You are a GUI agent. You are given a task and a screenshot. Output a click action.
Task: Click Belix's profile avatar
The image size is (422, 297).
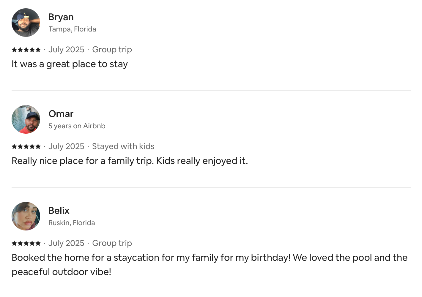pyautogui.click(x=26, y=216)
